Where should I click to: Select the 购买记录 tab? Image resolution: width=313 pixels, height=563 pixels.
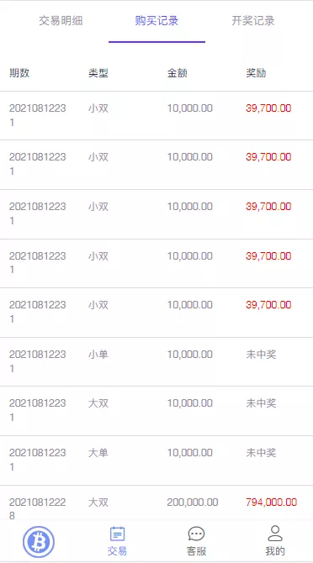(156, 21)
